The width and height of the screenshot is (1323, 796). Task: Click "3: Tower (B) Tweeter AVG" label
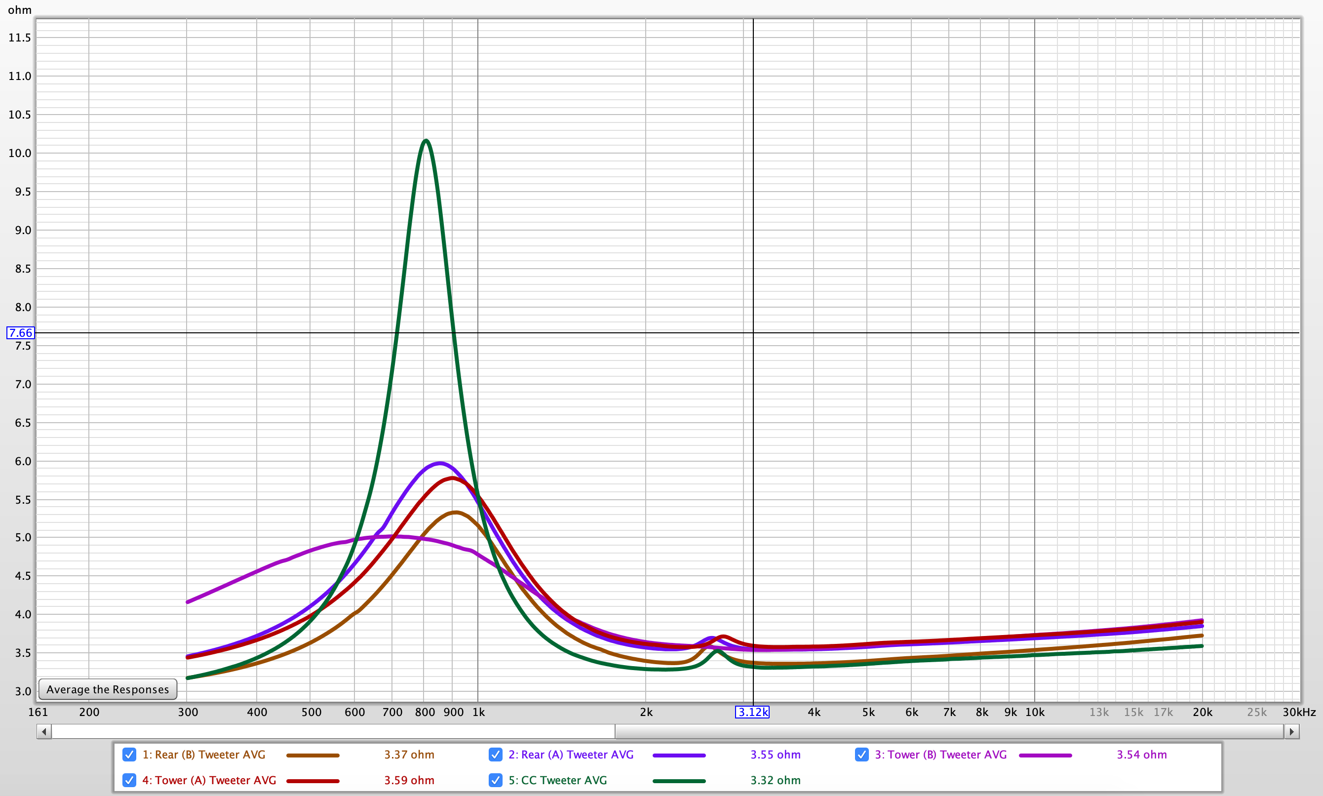pyautogui.click(x=941, y=755)
